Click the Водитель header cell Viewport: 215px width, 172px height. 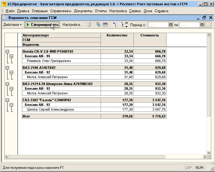click(62, 45)
